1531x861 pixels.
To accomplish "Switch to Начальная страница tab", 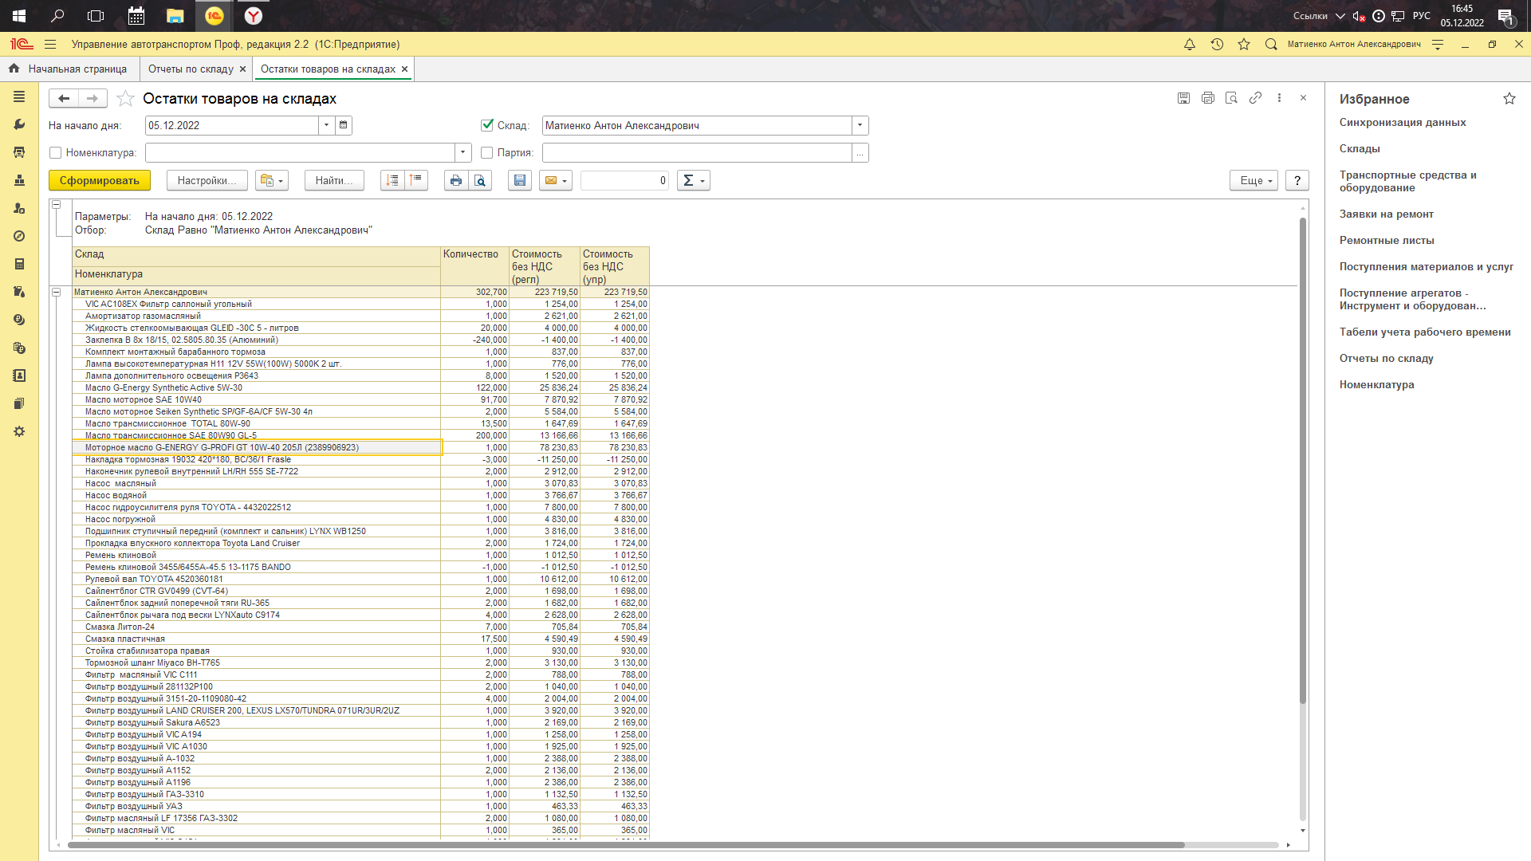I will click(69, 69).
